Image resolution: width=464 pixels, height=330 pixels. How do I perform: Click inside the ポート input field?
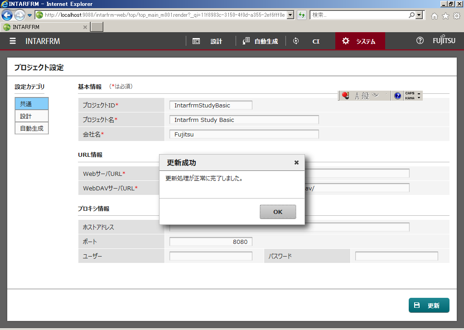pyautogui.click(x=210, y=241)
